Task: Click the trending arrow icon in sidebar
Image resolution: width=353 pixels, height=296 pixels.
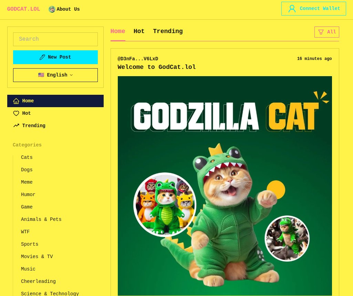Action: (x=16, y=125)
